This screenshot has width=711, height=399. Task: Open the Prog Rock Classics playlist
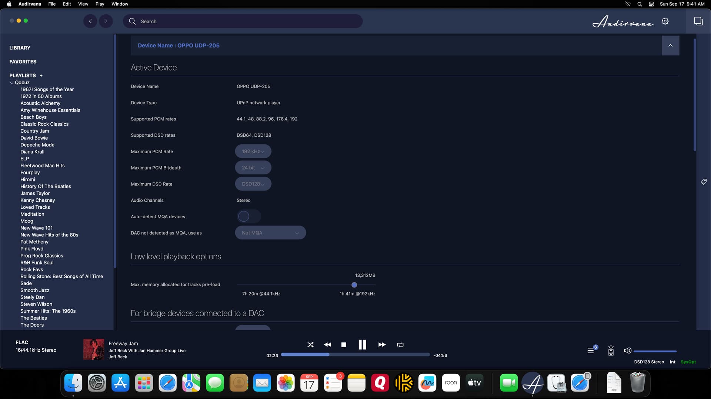41,256
